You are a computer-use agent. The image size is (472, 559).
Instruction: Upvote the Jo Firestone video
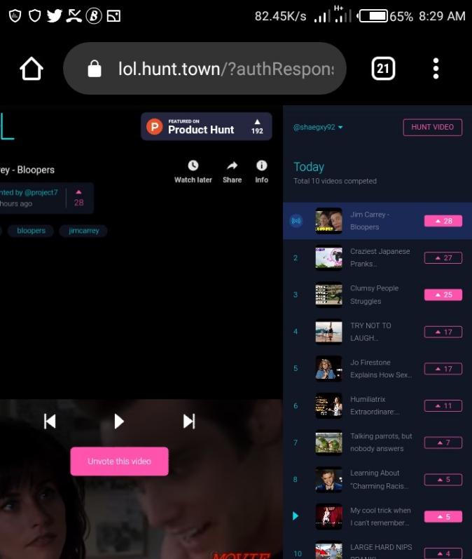tap(443, 369)
